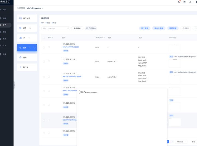Click the 路径探测 button
Image resolution: width=197 pixels, height=146 pixels.
click(173, 28)
